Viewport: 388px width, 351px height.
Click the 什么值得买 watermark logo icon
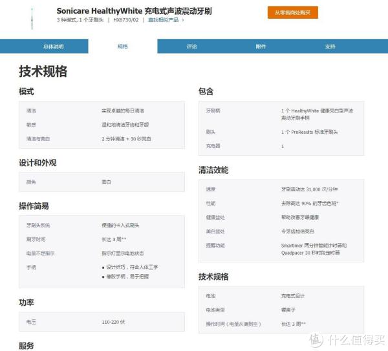[x=315, y=339]
